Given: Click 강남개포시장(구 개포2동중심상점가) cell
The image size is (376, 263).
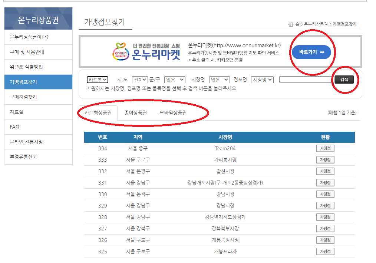Looking at the screenshot, I should tap(225, 183).
